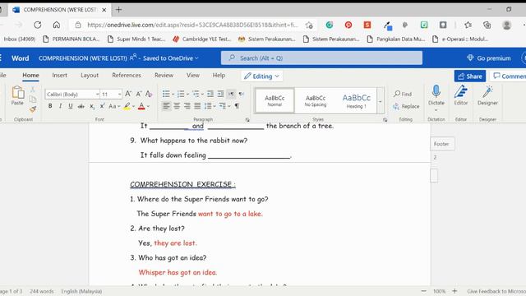Zoom in with plus in status bar
The width and height of the screenshot is (526, 296).
click(x=454, y=291)
